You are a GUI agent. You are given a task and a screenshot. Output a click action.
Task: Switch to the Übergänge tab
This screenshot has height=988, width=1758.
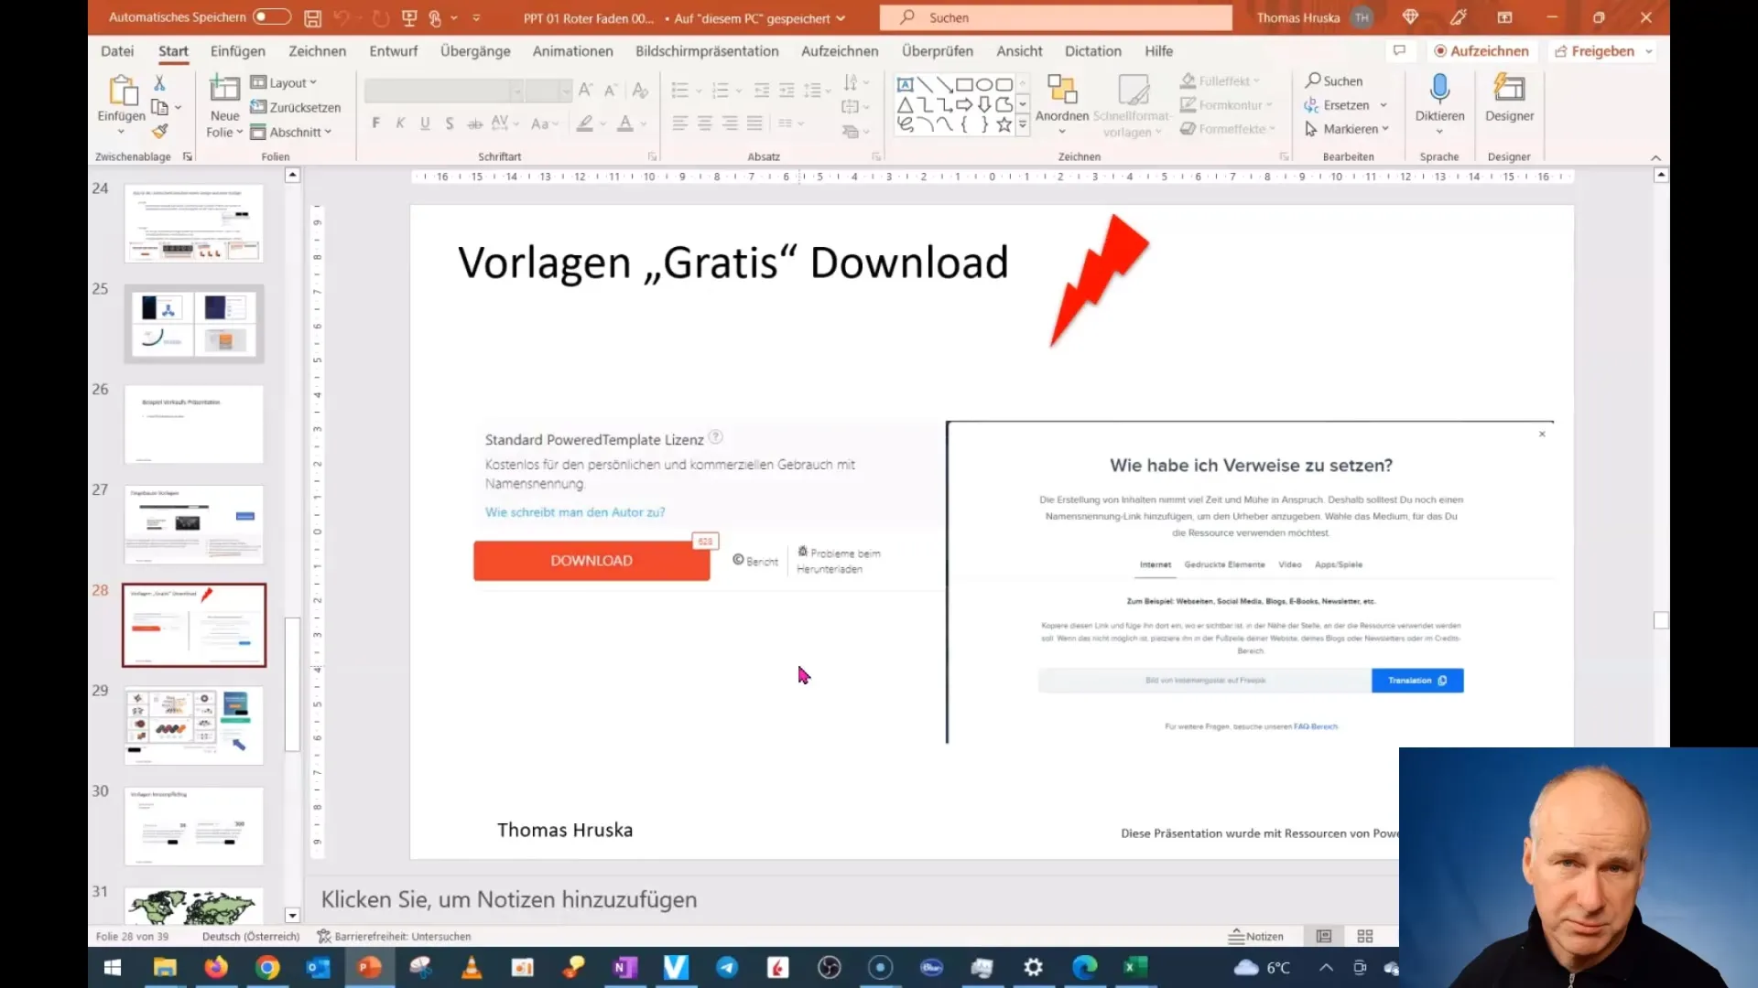coord(475,51)
